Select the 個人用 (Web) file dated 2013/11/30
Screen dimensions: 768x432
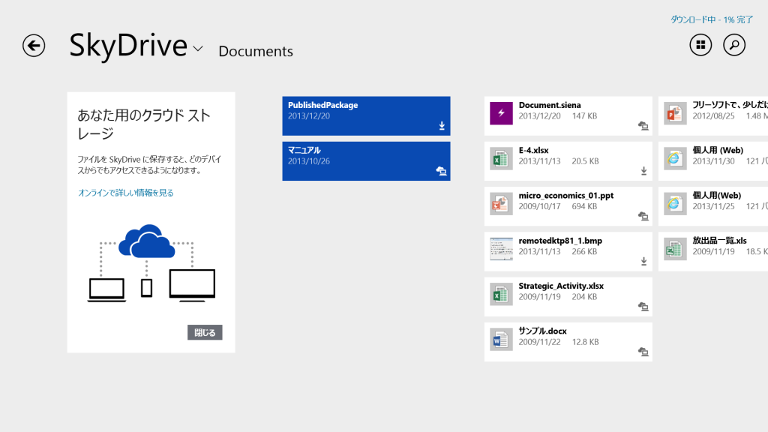click(718, 150)
